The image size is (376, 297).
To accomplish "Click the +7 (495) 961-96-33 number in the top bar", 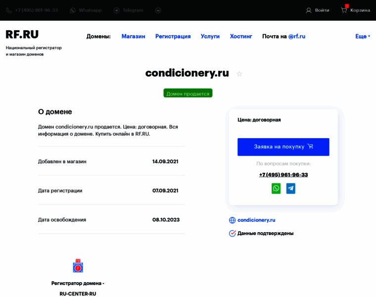I will pyautogui.click(x=37, y=10).
